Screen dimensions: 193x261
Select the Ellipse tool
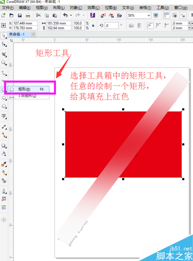pyautogui.click(x=4, y=98)
